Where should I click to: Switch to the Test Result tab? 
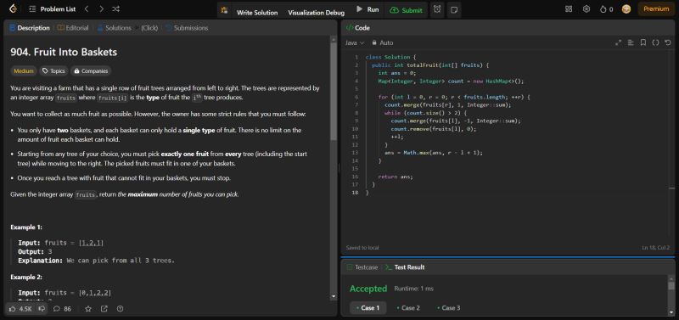[405, 267]
